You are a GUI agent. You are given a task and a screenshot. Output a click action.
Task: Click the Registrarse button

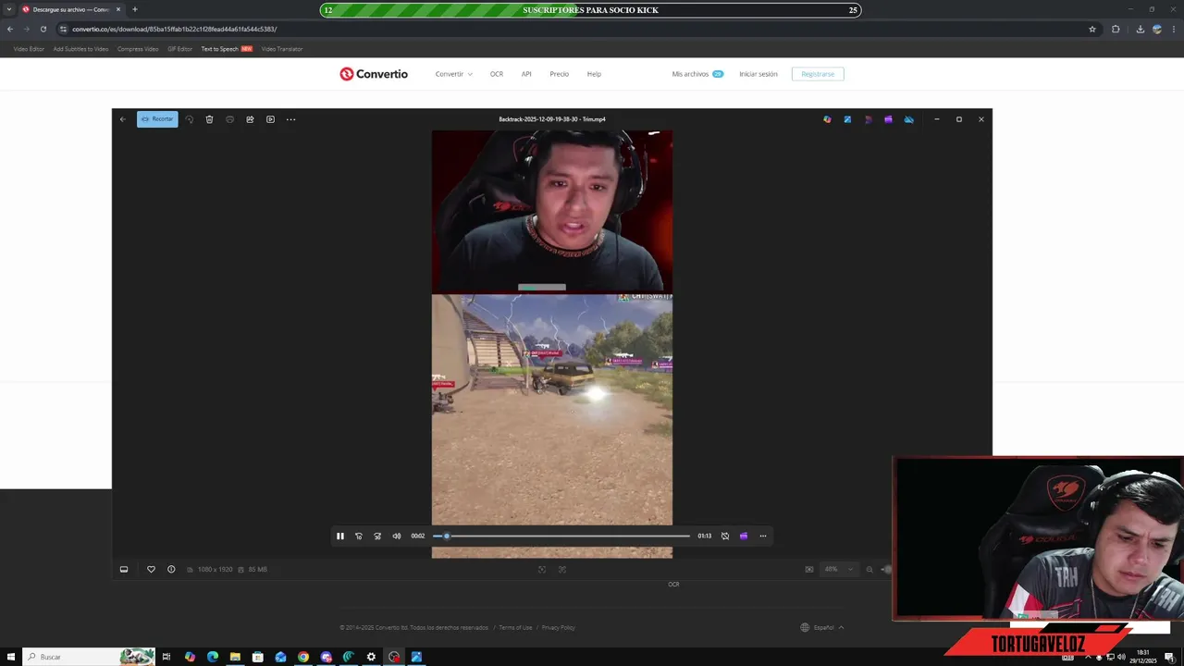pos(818,74)
